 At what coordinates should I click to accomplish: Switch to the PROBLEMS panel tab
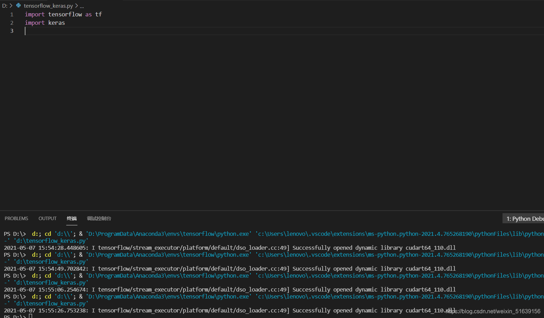click(16, 218)
